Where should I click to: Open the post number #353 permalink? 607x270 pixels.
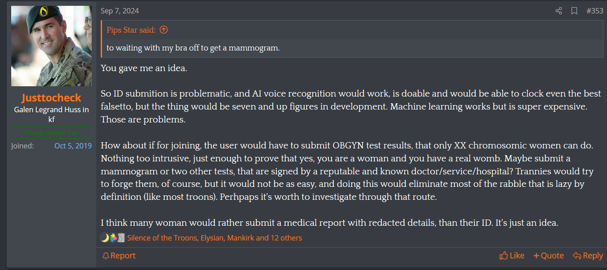click(595, 11)
